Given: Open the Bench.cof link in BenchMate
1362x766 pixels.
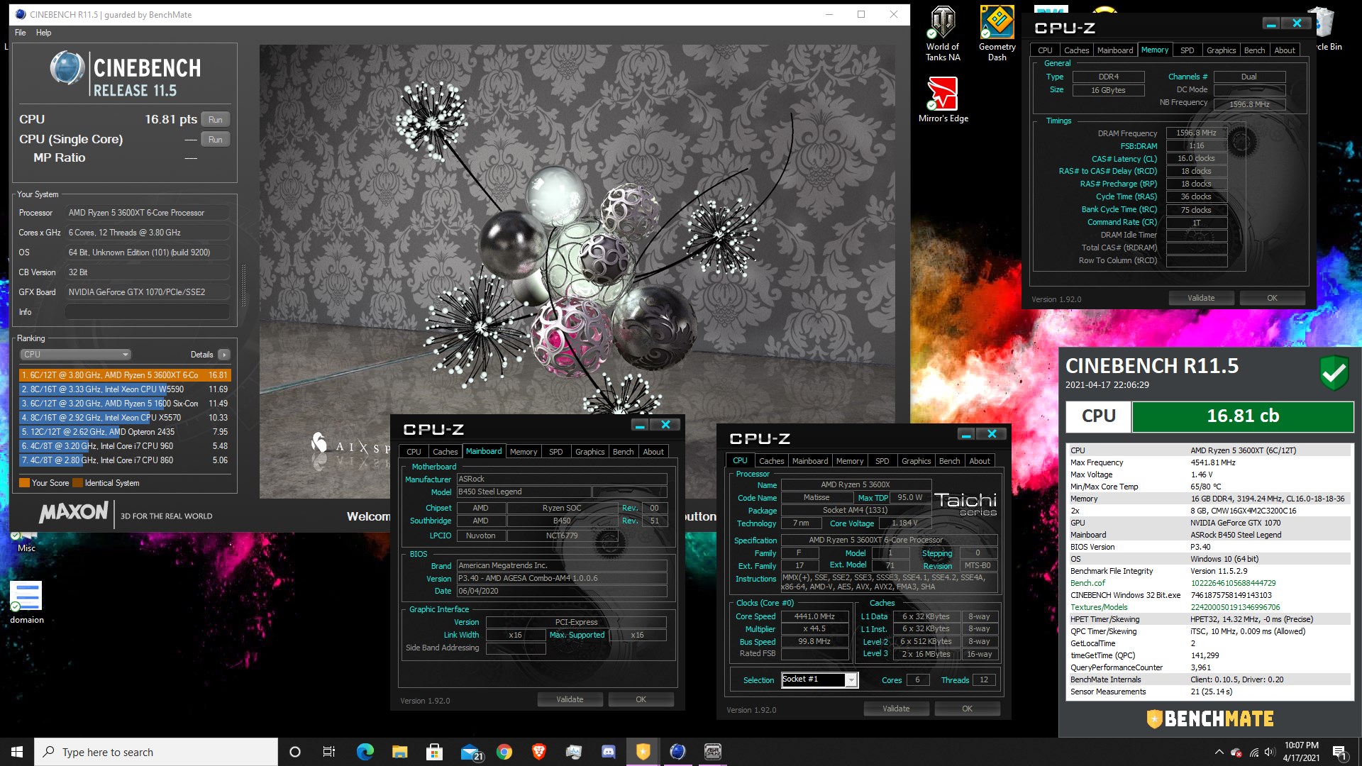Looking at the screenshot, I should 1087,583.
